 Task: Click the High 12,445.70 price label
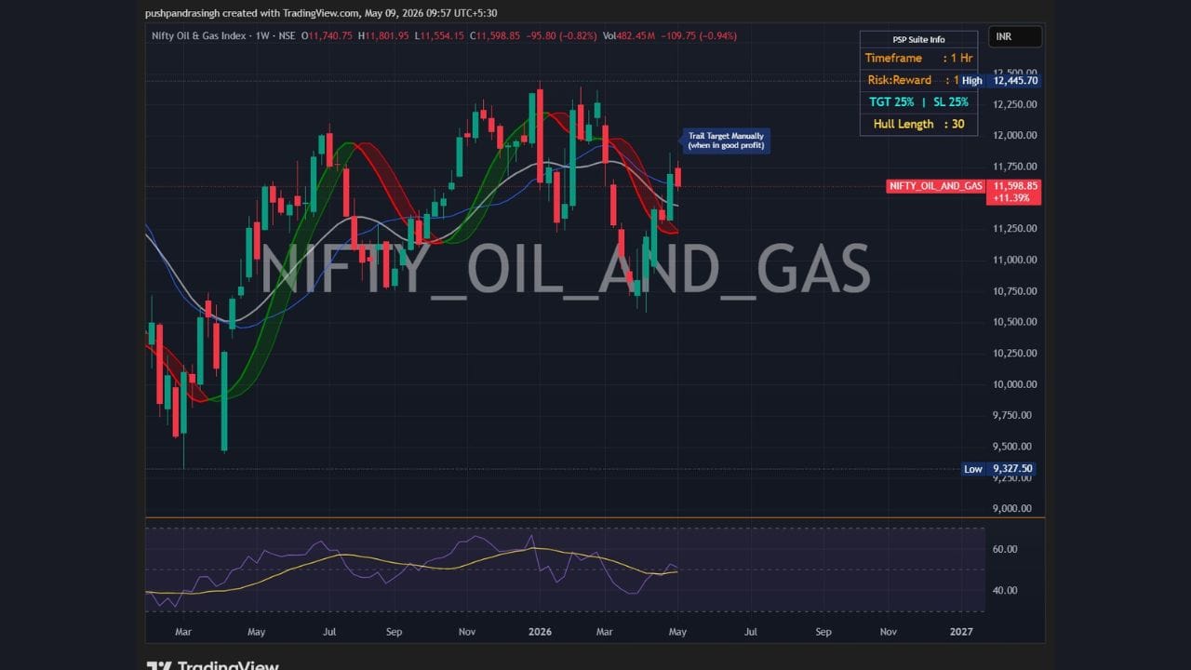pos(999,81)
